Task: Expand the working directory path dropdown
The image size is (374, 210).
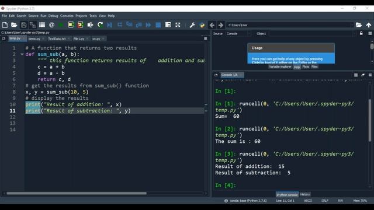Action: [352, 25]
